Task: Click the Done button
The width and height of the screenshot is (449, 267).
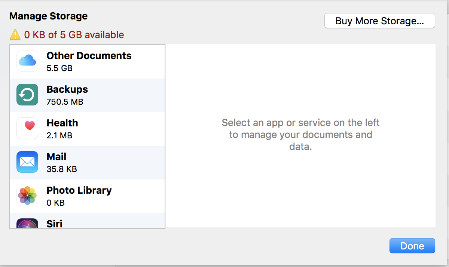Action: click(x=412, y=246)
